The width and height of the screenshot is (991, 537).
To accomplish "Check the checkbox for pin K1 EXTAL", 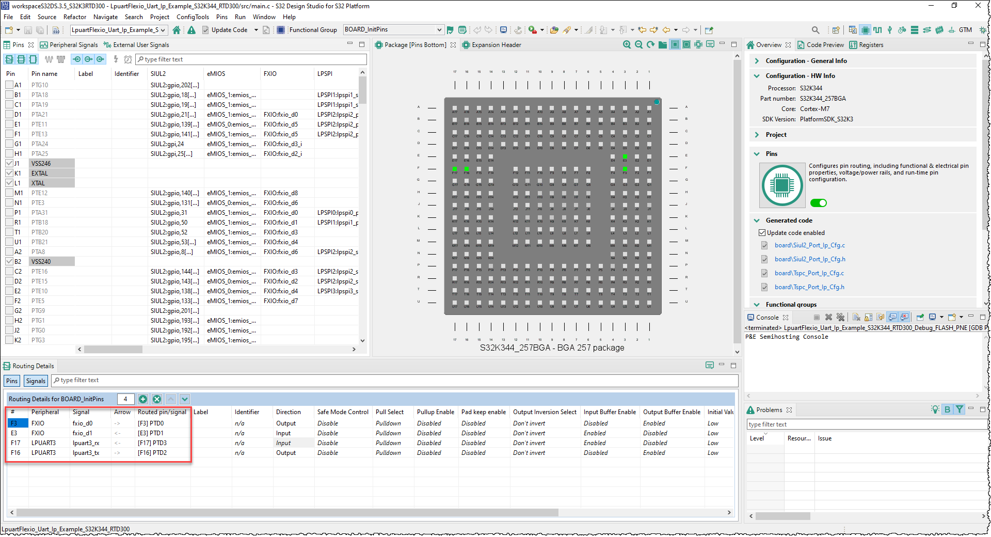I will 10,173.
